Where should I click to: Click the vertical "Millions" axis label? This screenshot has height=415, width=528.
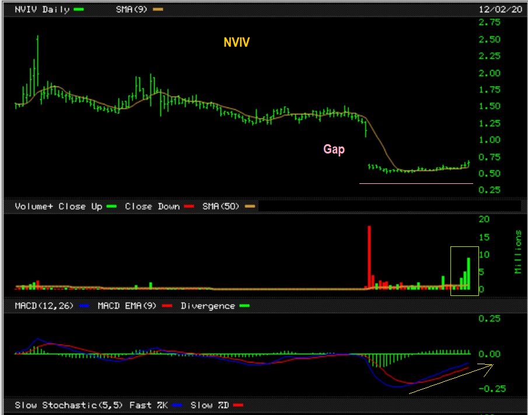coord(518,252)
